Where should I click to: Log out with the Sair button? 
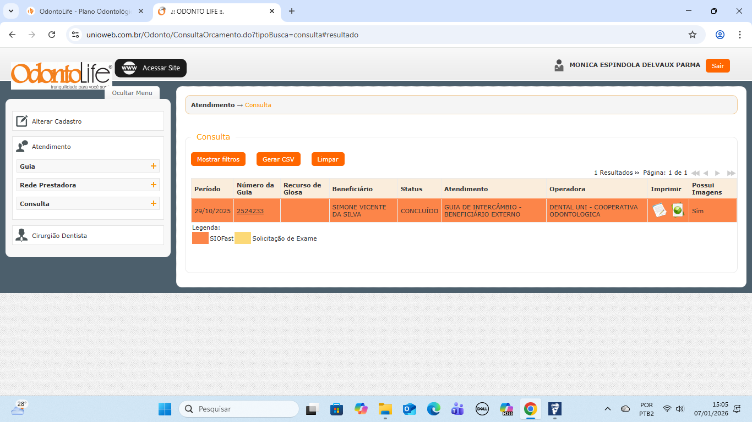pyautogui.click(x=717, y=66)
